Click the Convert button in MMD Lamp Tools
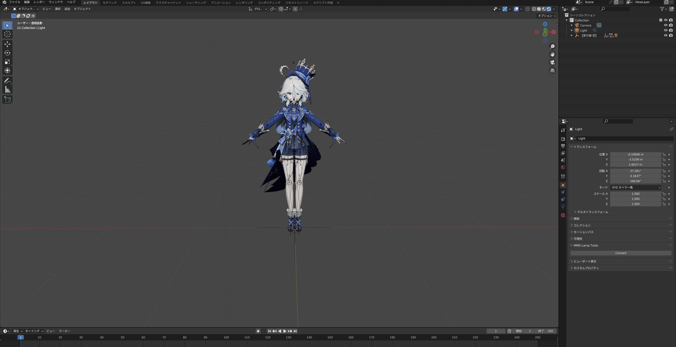 pyautogui.click(x=621, y=253)
